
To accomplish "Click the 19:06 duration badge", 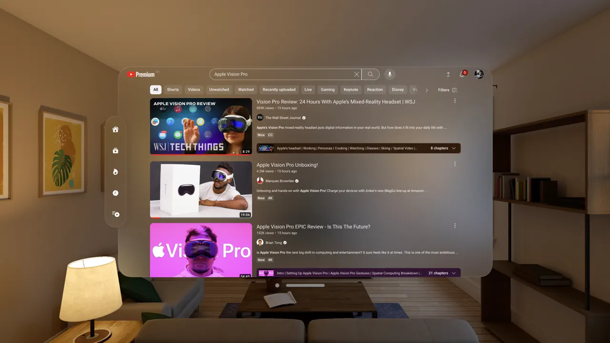I will pos(245,215).
